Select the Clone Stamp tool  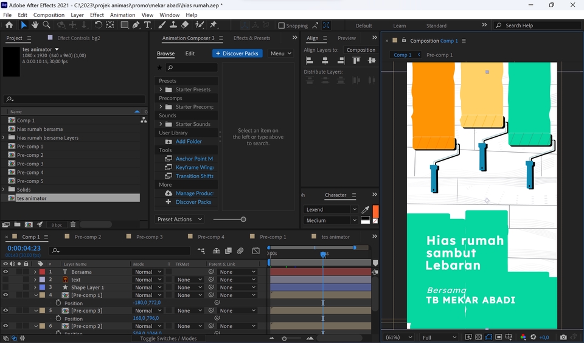tap(173, 25)
